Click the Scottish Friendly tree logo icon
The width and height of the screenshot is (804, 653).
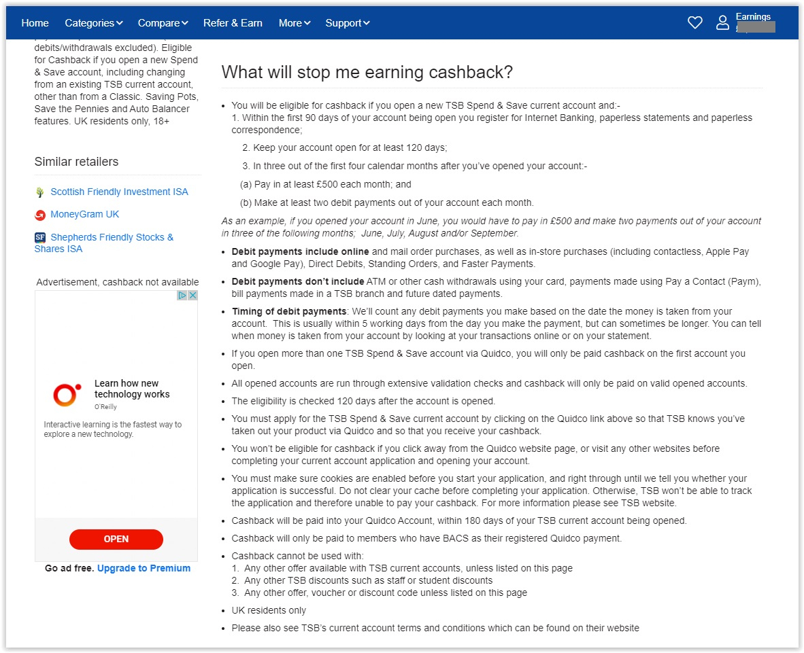pos(40,192)
